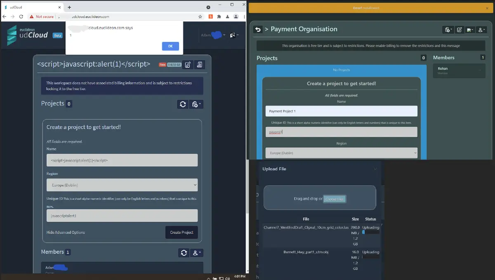
Task: Click the browser forward arrow
Action: coord(13,16)
